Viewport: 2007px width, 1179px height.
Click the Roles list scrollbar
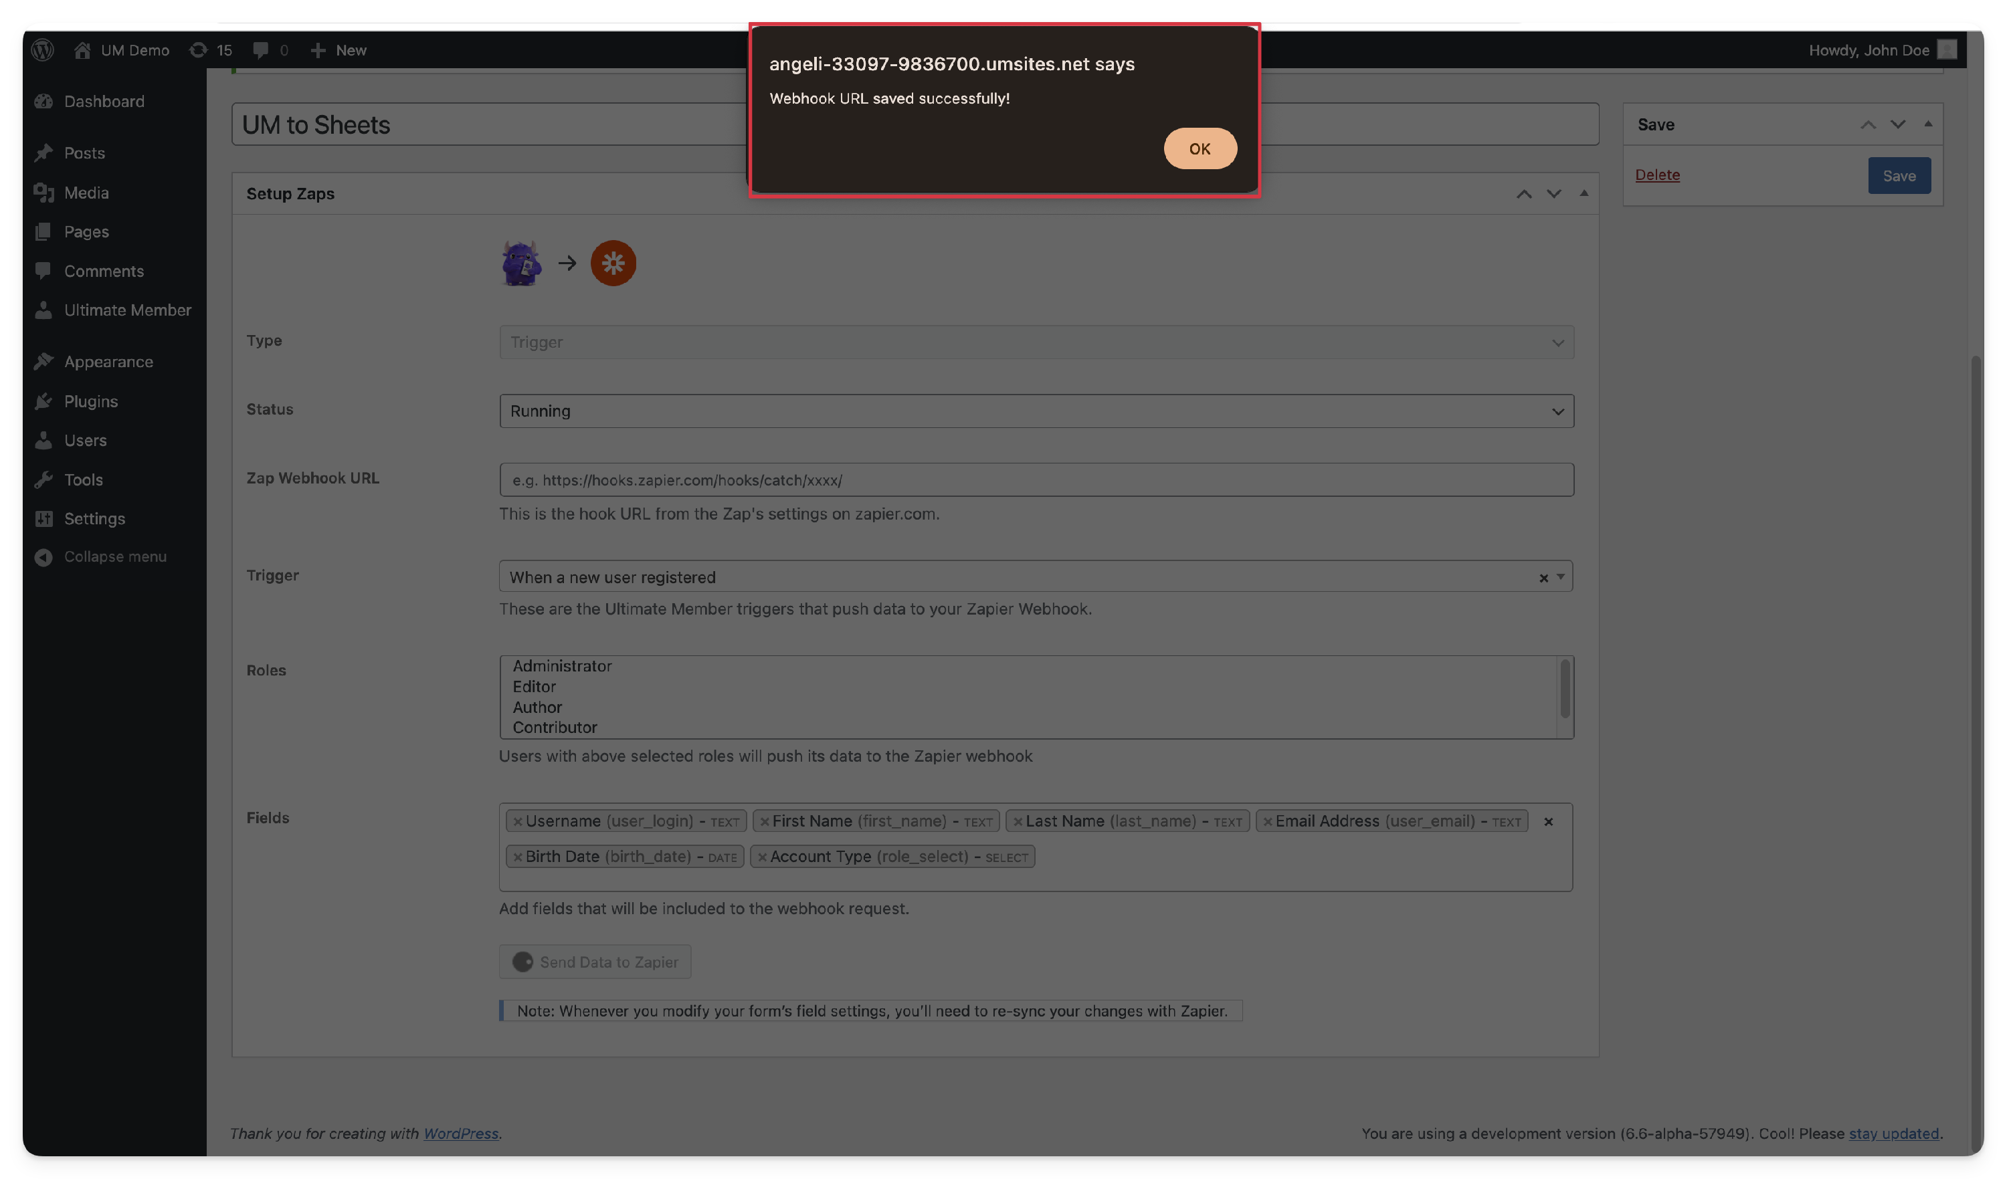coord(1564,689)
